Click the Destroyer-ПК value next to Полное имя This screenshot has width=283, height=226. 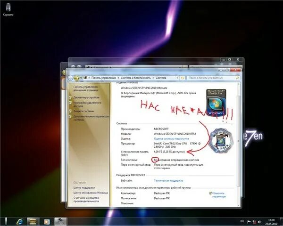pos(162,198)
